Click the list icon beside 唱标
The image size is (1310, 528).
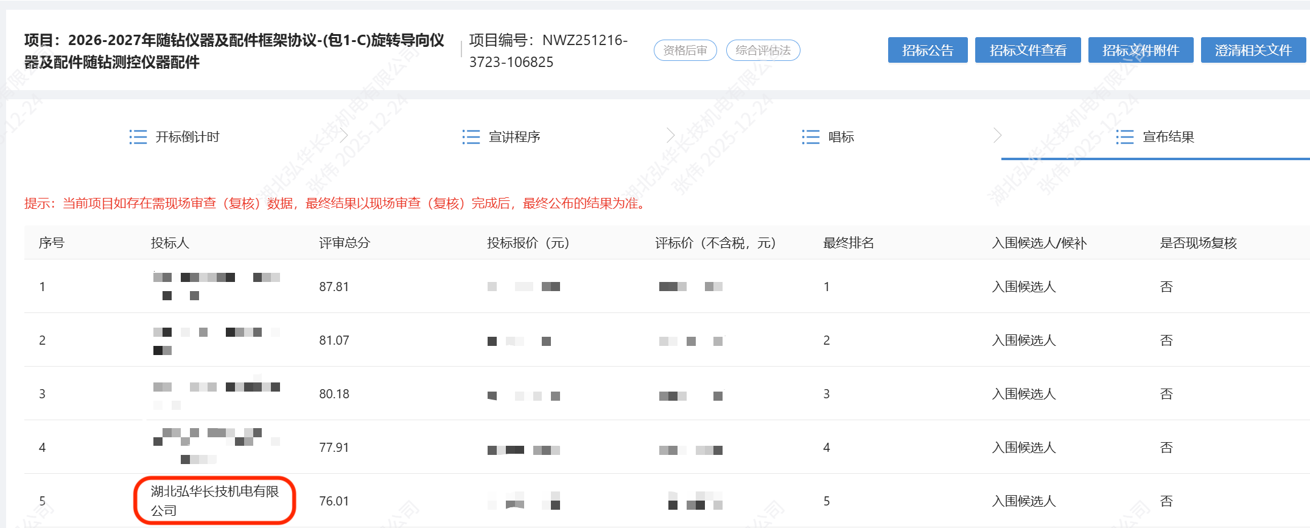pyautogui.click(x=811, y=137)
